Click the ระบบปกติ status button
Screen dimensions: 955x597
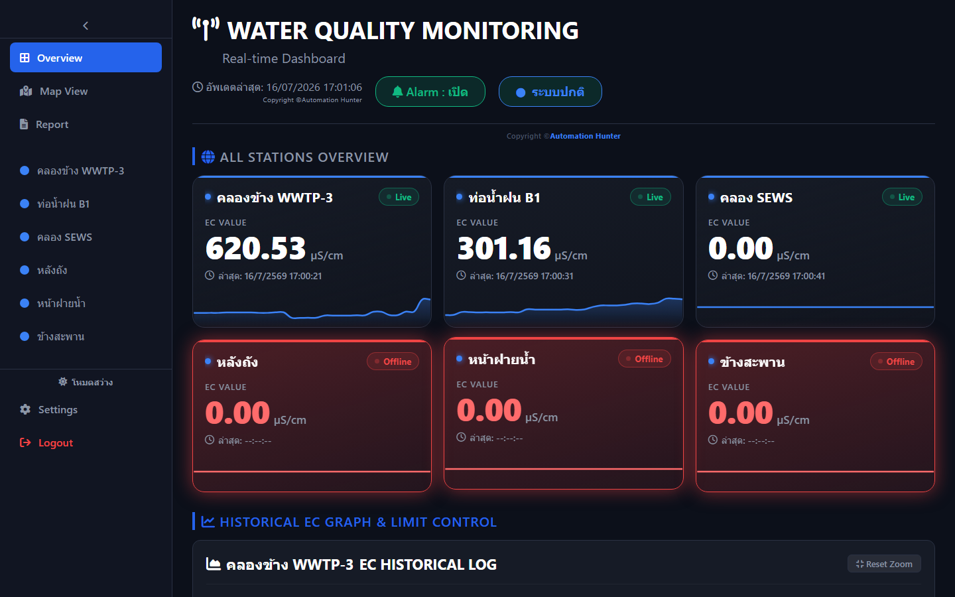550,92
